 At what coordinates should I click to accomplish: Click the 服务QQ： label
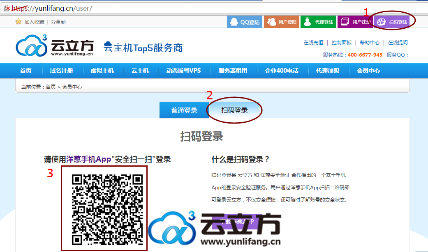click(398, 55)
